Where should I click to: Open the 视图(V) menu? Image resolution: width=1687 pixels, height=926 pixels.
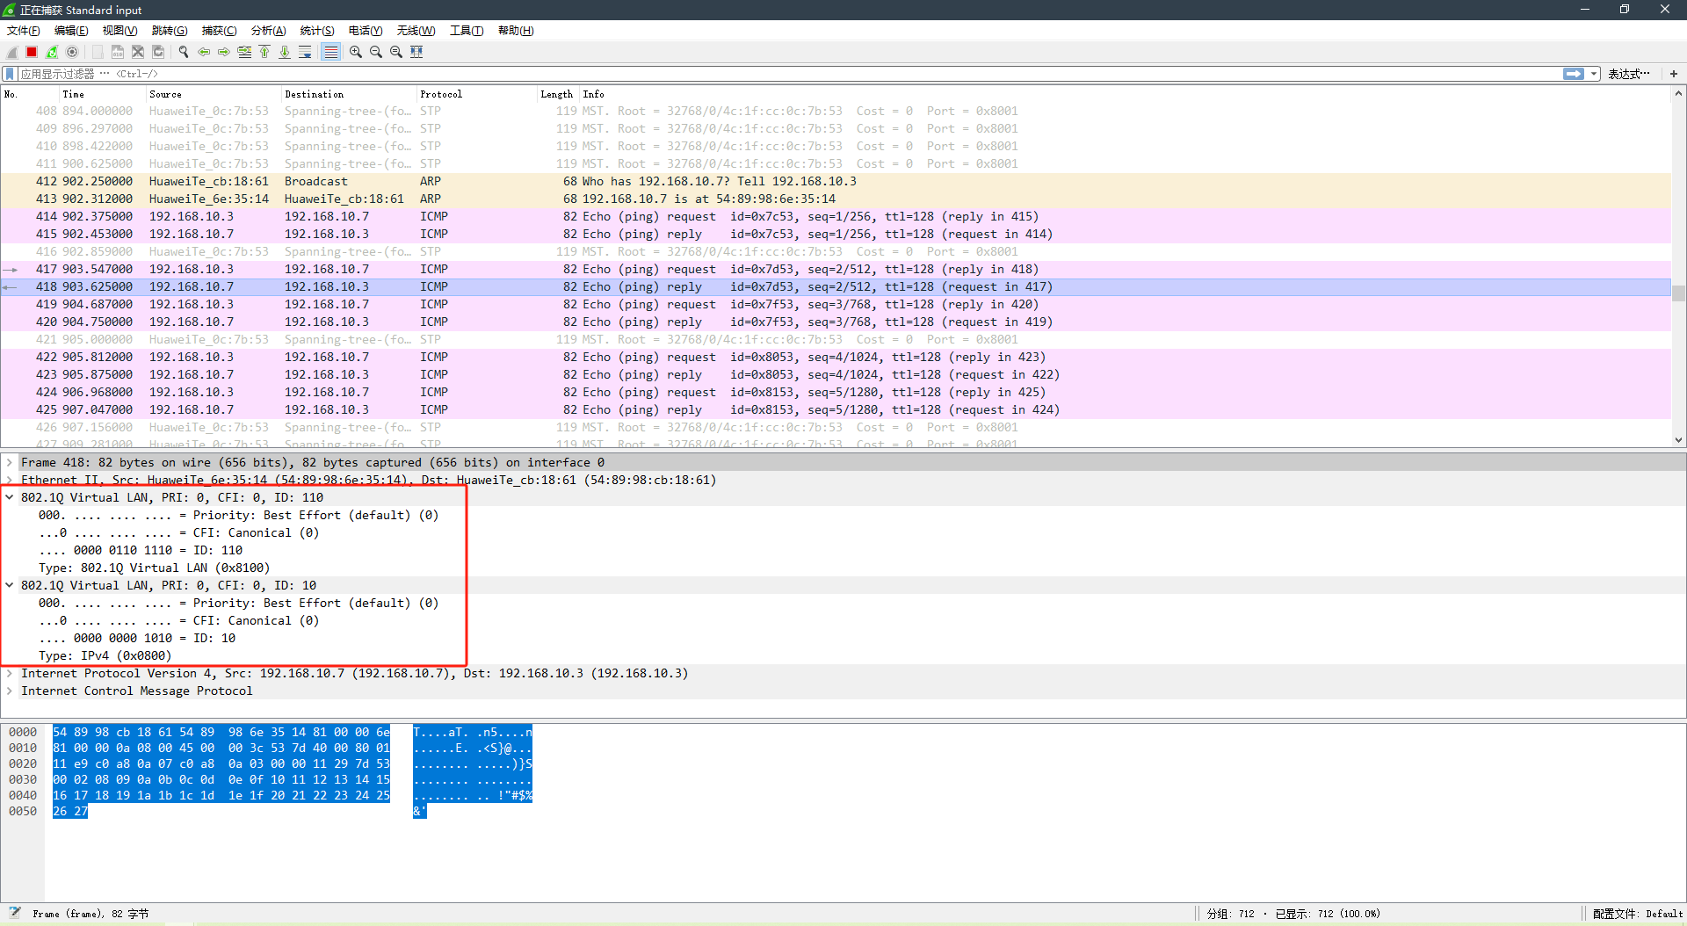119,31
